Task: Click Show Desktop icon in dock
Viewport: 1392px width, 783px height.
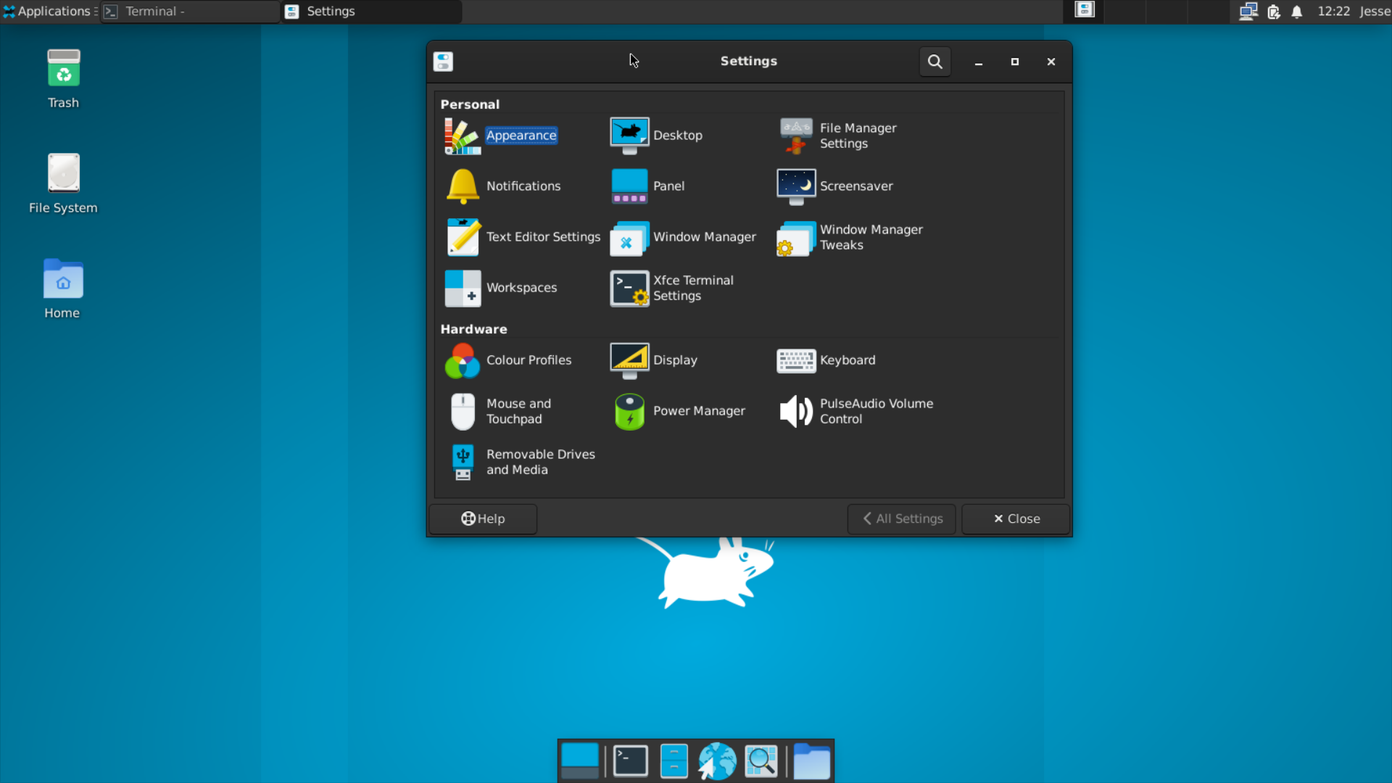Action: click(x=580, y=761)
